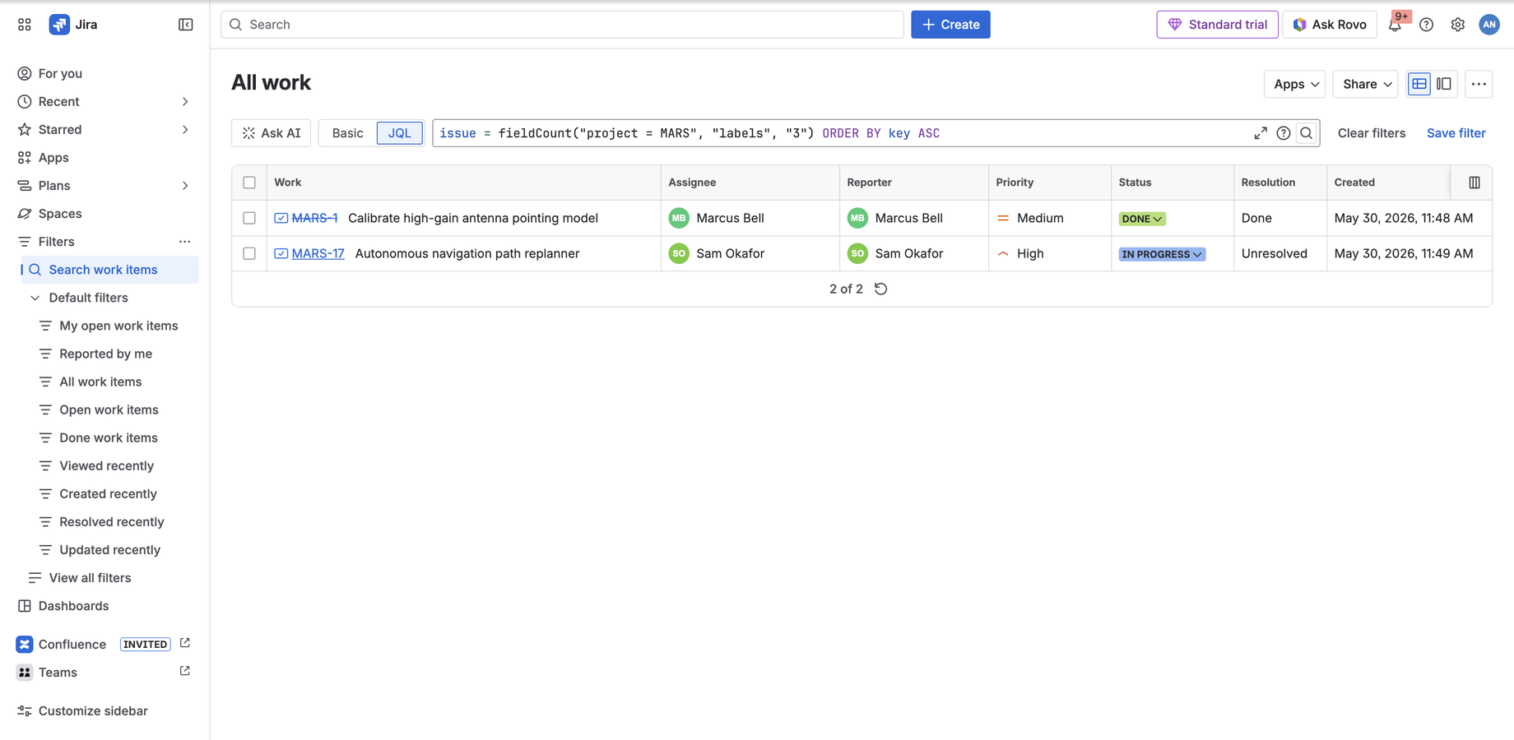Image resolution: width=1514 pixels, height=740 pixels.
Task: Switch to list view icon
Action: tap(1419, 84)
